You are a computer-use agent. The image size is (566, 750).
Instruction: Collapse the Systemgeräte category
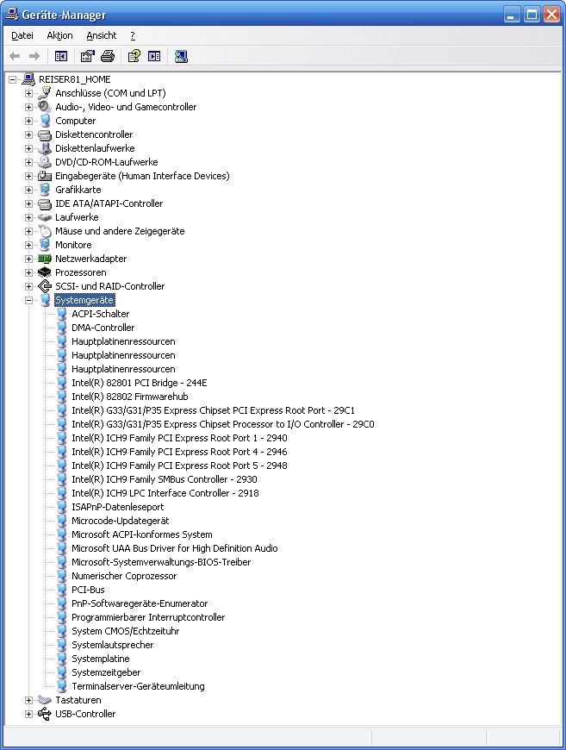28,300
